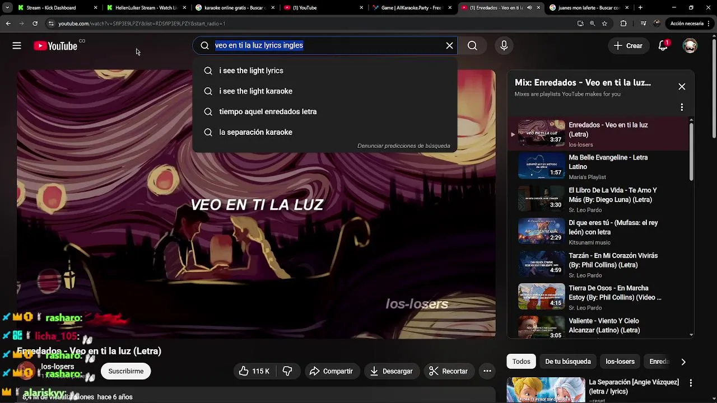Viewport: 717px width, 403px height.
Task: Open the los-losers channel name
Action: coord(58,367)
